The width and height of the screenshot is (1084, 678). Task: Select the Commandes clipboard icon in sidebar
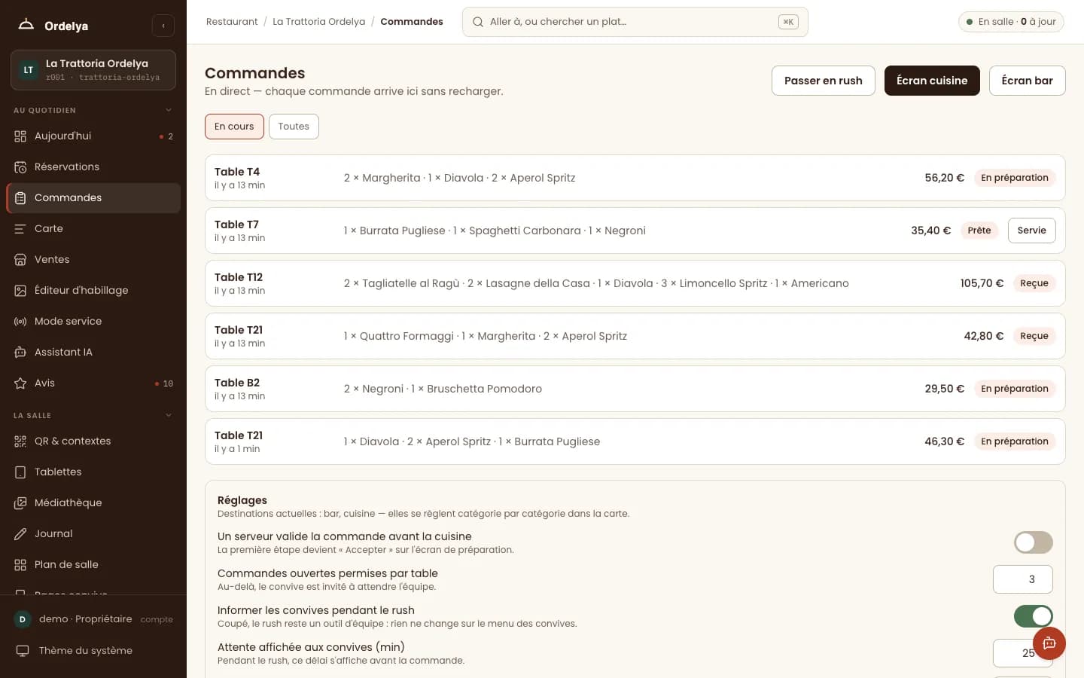20,198
